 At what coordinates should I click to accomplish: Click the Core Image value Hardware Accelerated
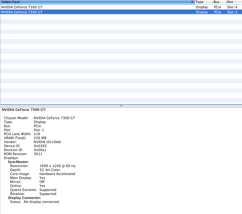click(x=57, y=174)
